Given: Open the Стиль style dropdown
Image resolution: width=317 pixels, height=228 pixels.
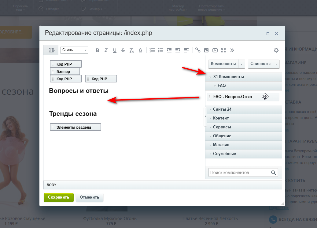Looking at the screenshot, I should [74, 50].
